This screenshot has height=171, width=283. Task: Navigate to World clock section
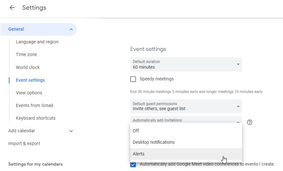(28, 67)
